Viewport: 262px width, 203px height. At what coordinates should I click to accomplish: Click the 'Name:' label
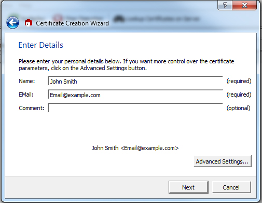pos(27,81)
